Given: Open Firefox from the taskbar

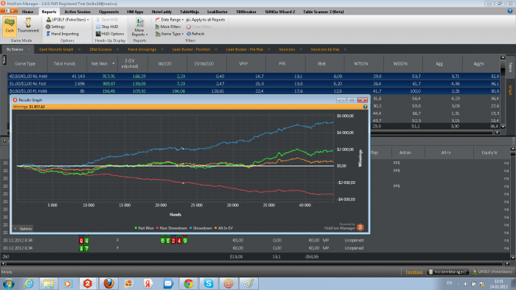Looking at the screenshot, I should 108,283.
